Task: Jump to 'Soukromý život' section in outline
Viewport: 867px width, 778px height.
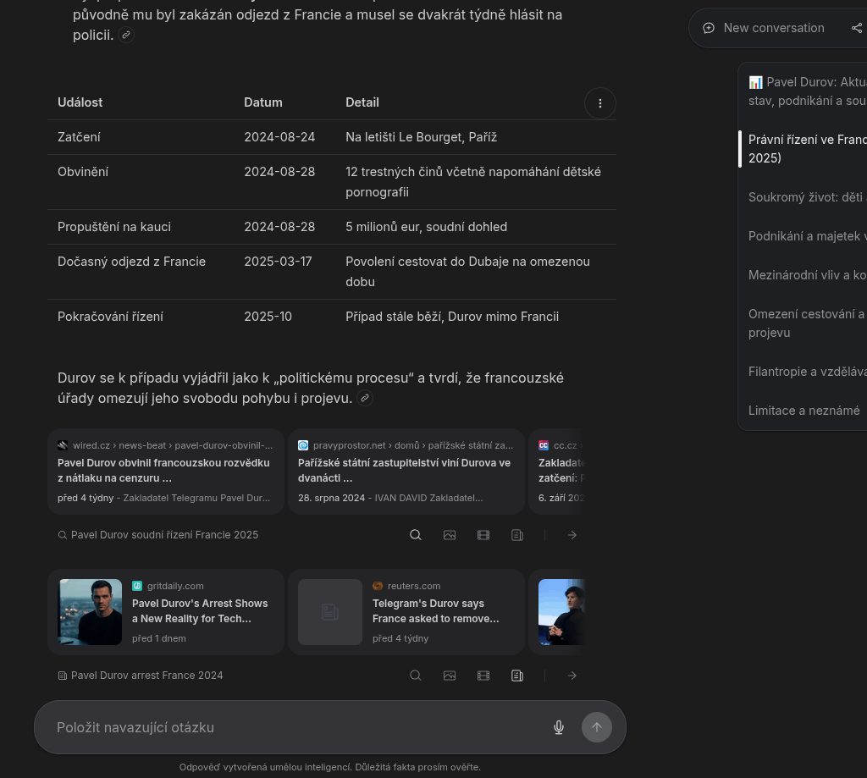Action: coord(806,197)
